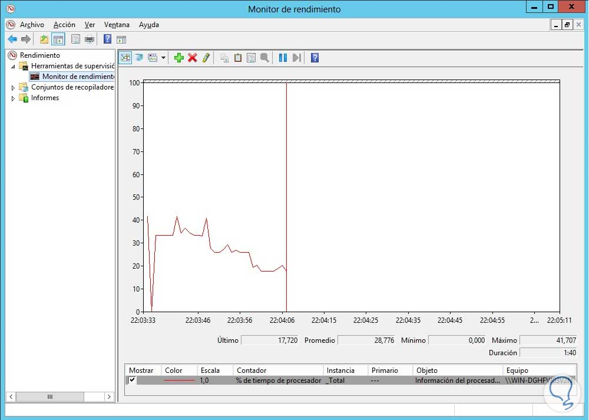Viewport: 589px width, 420px height.
Task: Click the Mínimo value field 0,000
Action: 457,340
